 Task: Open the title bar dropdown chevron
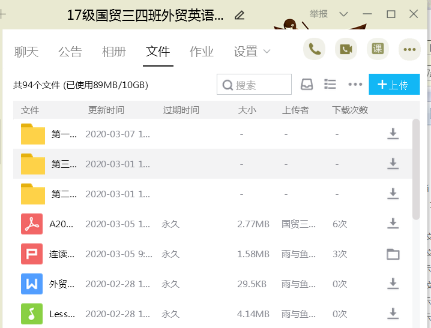[x=343, y=14]
